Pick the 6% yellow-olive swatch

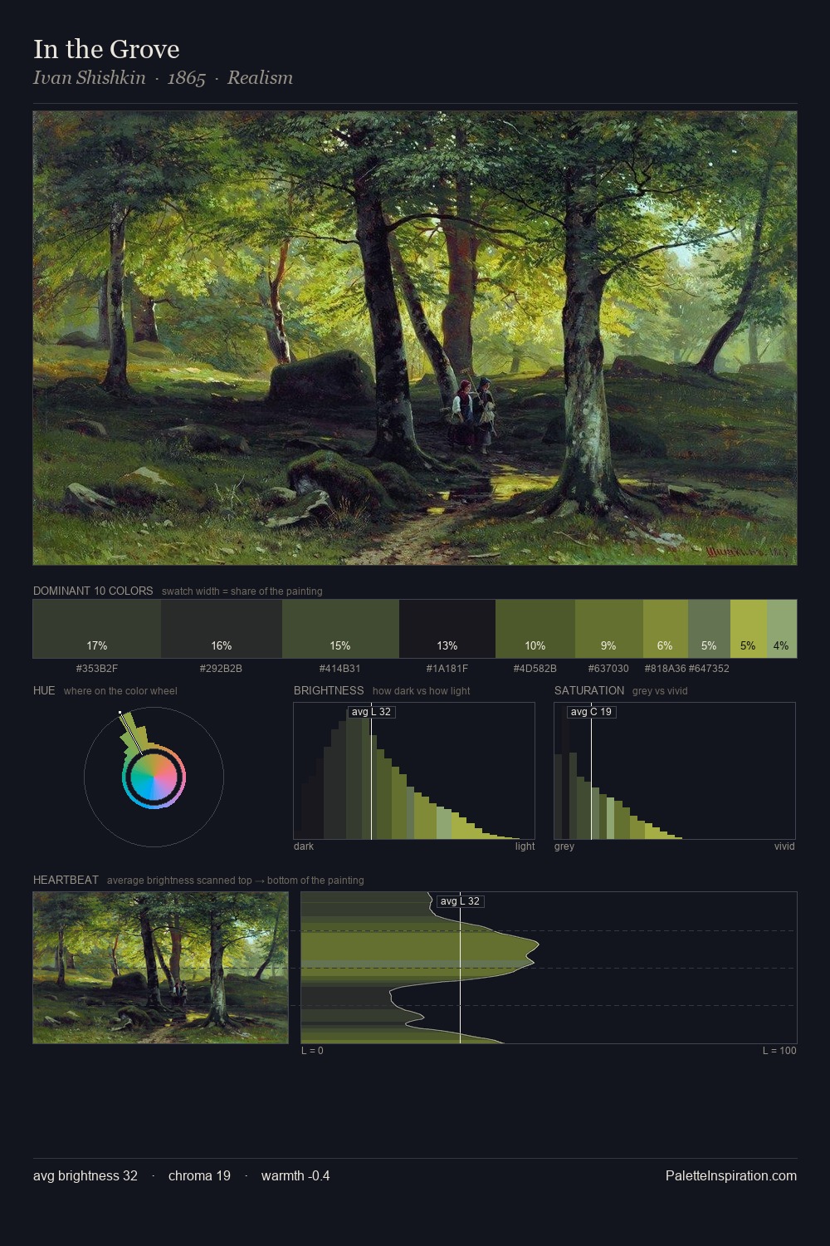tap(666, 629)
